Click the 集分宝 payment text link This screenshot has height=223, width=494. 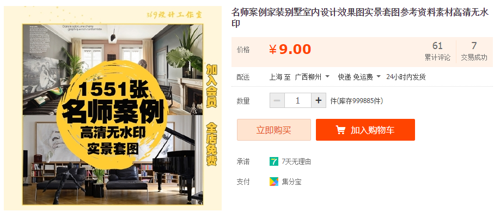coord(291,182)
